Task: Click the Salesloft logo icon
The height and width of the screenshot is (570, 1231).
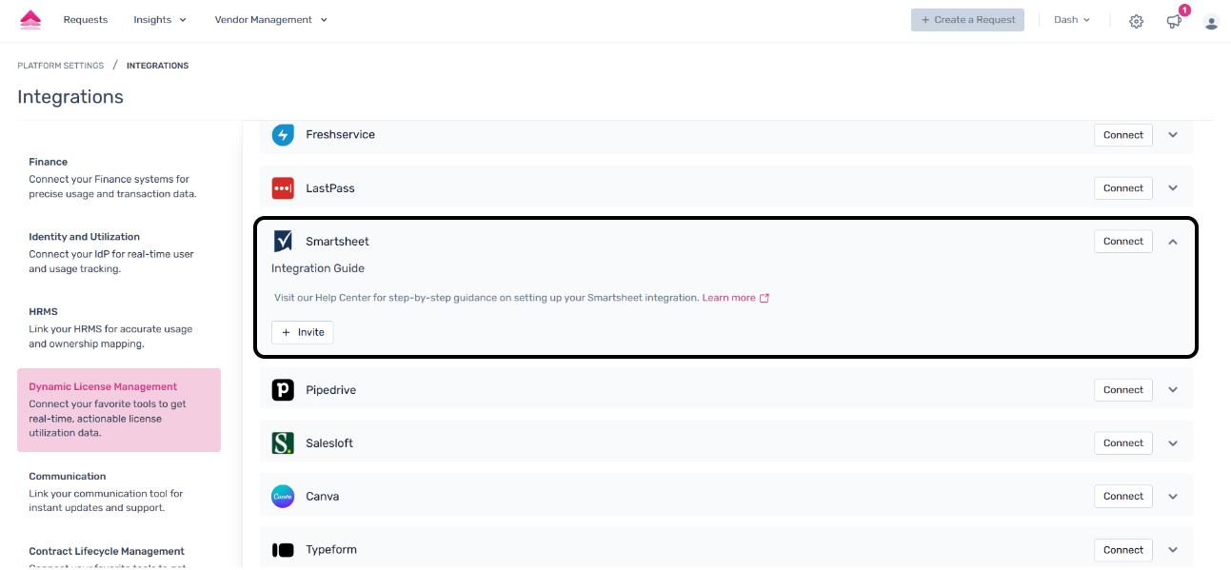Action: click(x=283, y=443)
